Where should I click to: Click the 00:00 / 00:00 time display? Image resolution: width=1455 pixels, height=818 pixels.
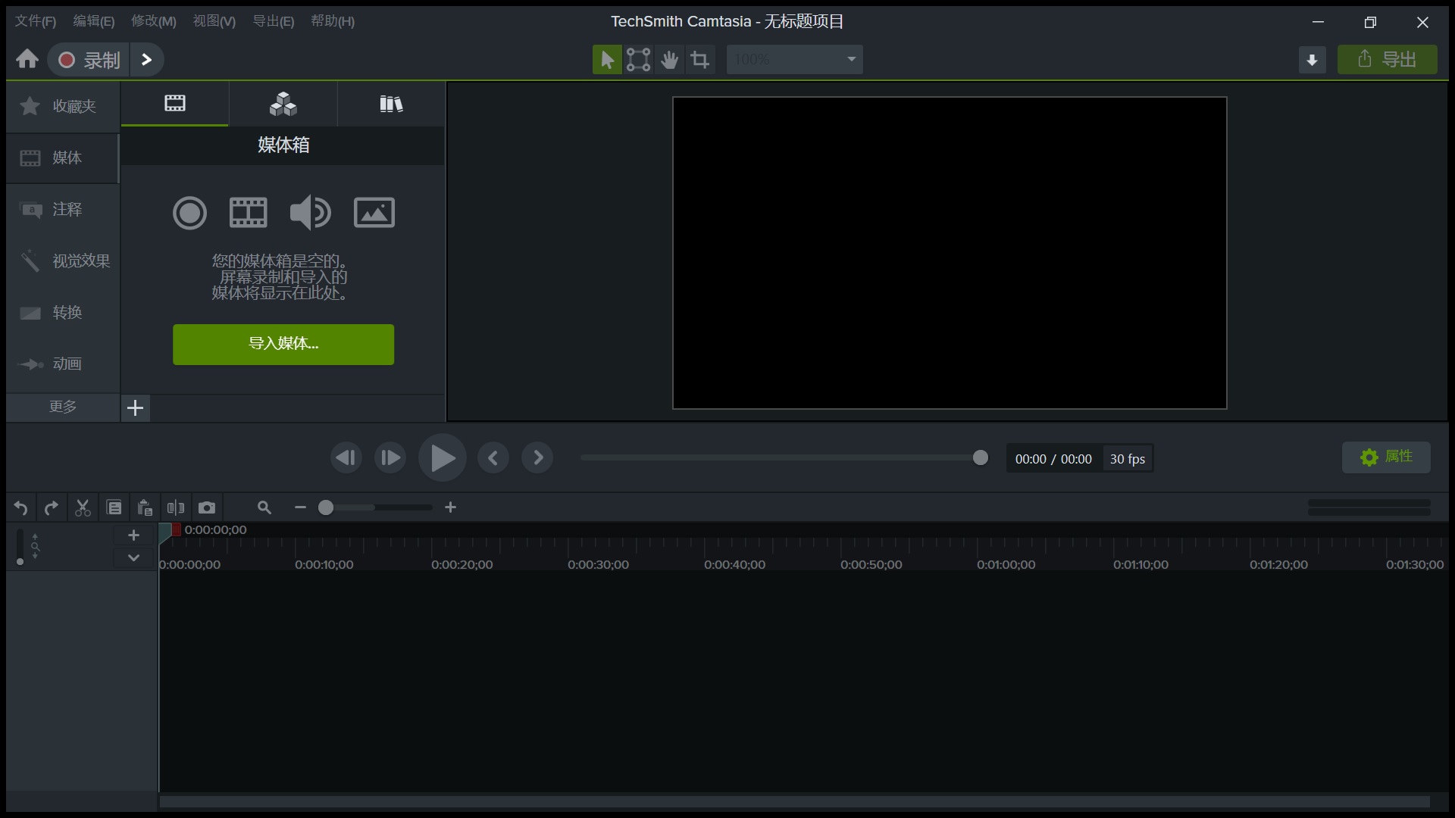pyautogui.click(x=1053, y=459)
